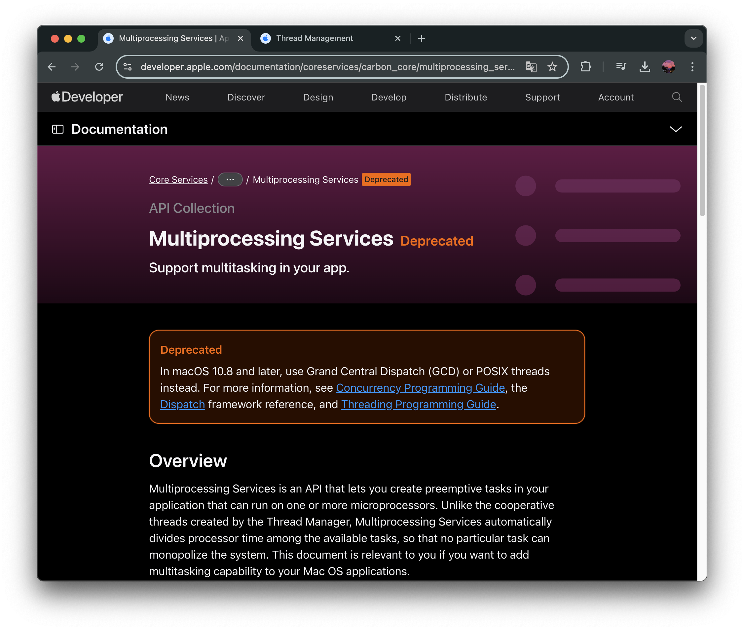Follow the Core Services breadcrumb link
The image size is (744, 630).
click(x=178, y=179)
